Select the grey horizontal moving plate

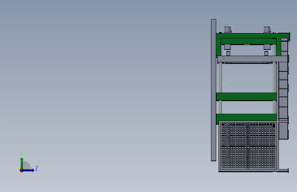252,59
